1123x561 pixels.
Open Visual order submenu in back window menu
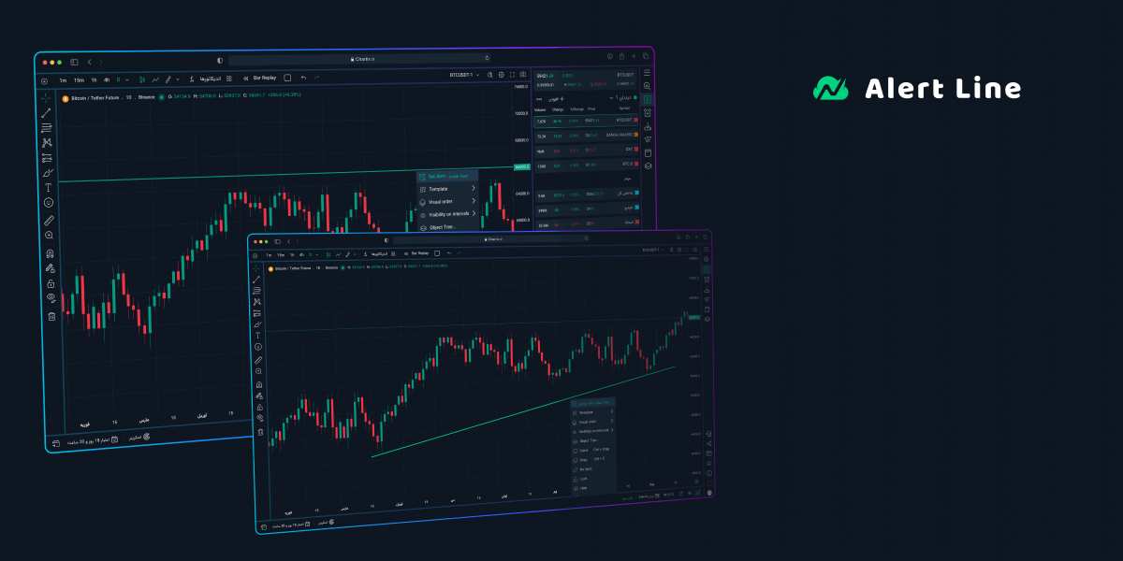(447, 201)
